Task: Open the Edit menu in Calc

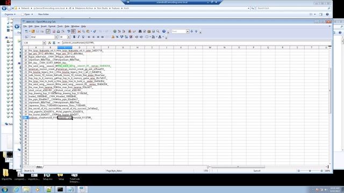Action: point(31,26)
